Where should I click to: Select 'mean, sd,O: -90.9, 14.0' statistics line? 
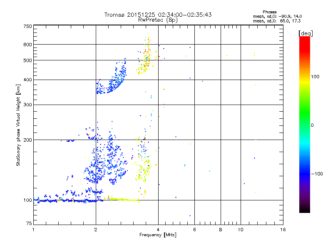[277, 16]
